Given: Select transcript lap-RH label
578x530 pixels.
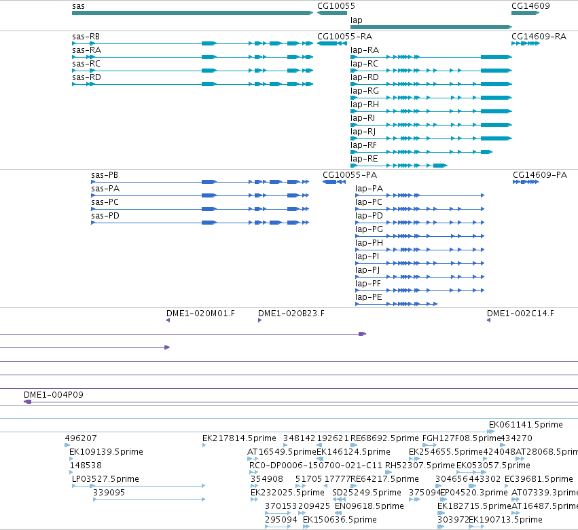Looking at the screenshot, I should click(365, 105).
